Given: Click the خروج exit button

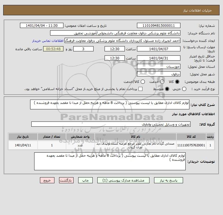Looking at the screenshot, I should tap(47, 180).
